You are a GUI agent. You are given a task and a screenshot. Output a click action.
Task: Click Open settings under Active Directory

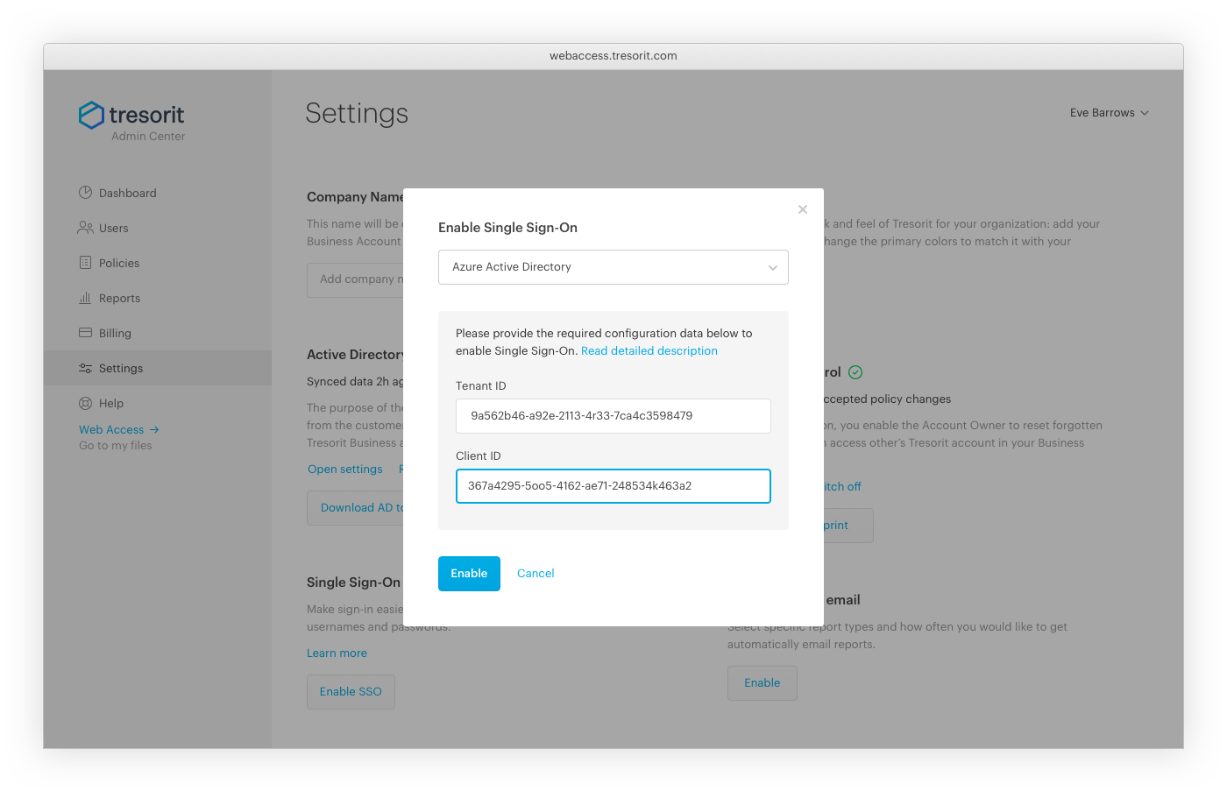[x=345, y=469]
